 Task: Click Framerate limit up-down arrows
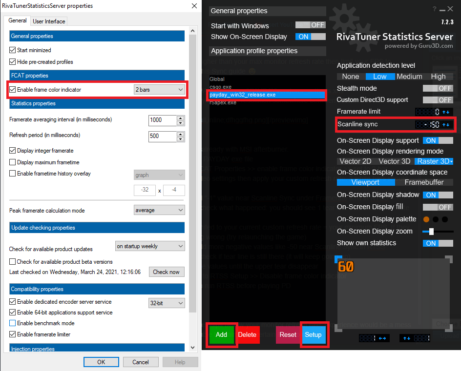[446, 112]
